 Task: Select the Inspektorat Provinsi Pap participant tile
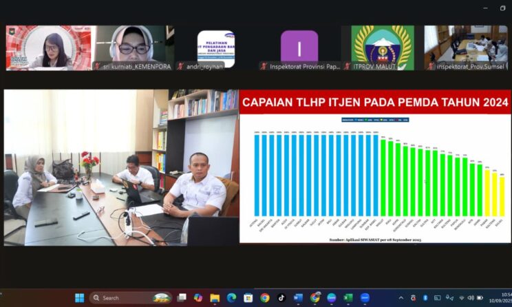pos(299,47)
